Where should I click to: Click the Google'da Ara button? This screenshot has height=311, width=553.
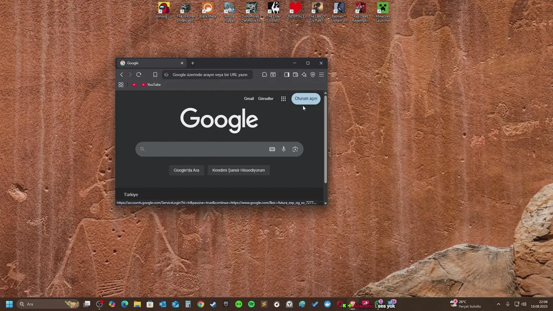[x=187, y=170]
